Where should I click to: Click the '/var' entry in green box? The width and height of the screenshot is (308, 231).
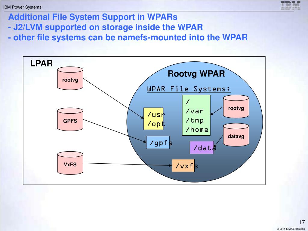click(x=195, y=111)
